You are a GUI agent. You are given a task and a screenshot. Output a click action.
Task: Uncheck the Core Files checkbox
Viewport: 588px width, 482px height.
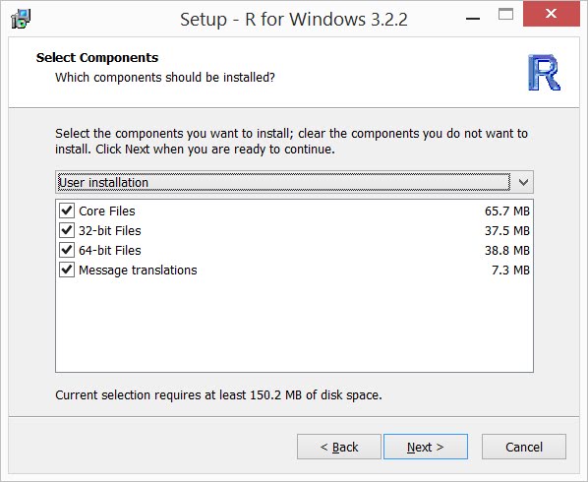click(x=67, y=211)
